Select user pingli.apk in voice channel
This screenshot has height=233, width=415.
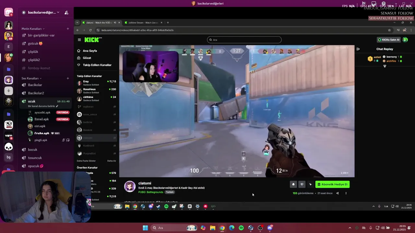click(41, 140)
